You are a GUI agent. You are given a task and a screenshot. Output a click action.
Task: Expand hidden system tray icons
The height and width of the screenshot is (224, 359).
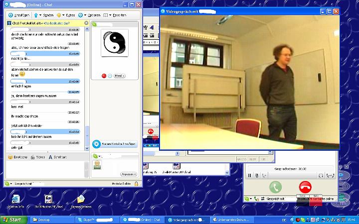pos(292,220)
